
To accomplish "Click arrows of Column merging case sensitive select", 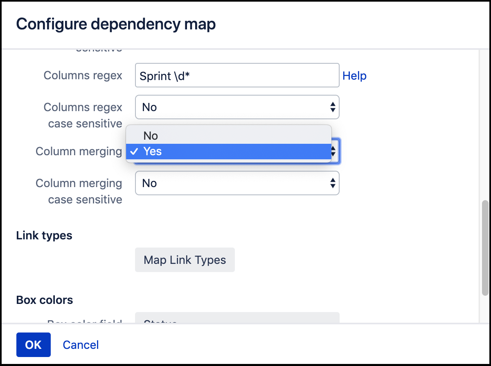I will pyautogui.click(x=333, y=183).
